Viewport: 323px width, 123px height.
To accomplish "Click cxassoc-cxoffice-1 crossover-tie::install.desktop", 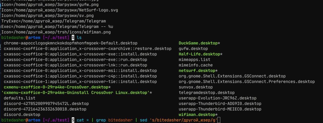I will (80, 82).
